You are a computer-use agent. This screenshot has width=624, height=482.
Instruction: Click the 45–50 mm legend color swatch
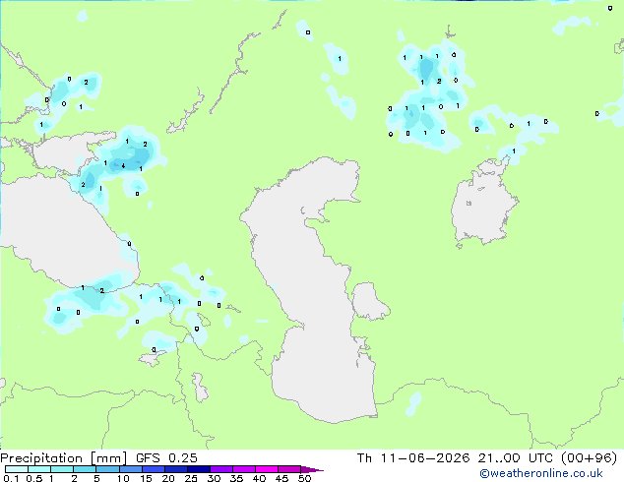point(289,469)
